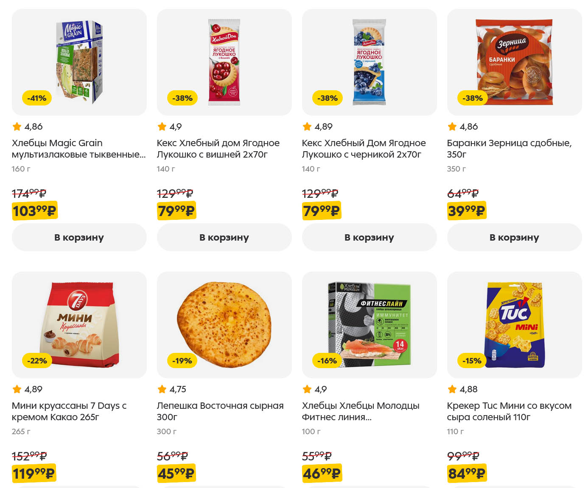Add the blueberry cupcake to the cart
This screenshot has width=588, height=488.
pos(369,237)
